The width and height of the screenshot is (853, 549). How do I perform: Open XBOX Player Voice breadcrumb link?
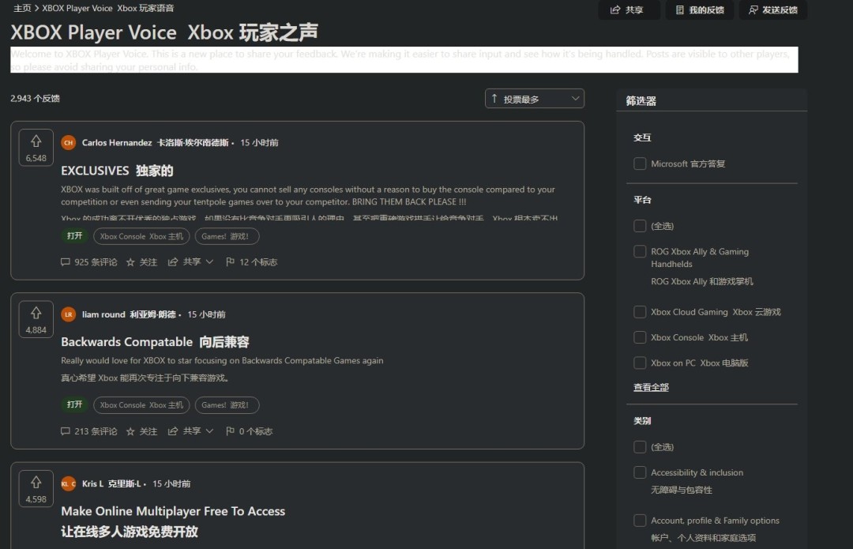[107, 8]
